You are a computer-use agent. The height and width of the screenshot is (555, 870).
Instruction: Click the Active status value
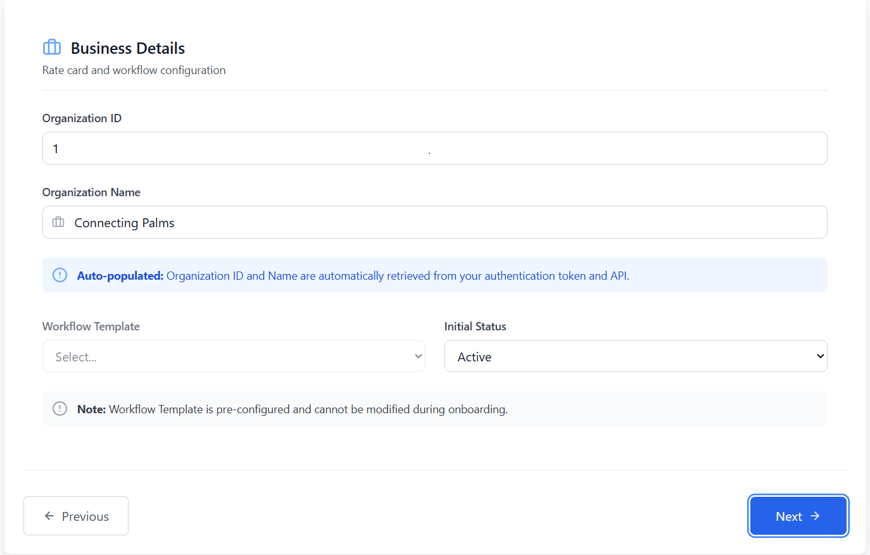(x=474, y=356)
